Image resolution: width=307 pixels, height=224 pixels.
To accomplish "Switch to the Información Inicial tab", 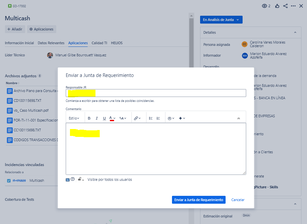I will (x=19, y=43).
